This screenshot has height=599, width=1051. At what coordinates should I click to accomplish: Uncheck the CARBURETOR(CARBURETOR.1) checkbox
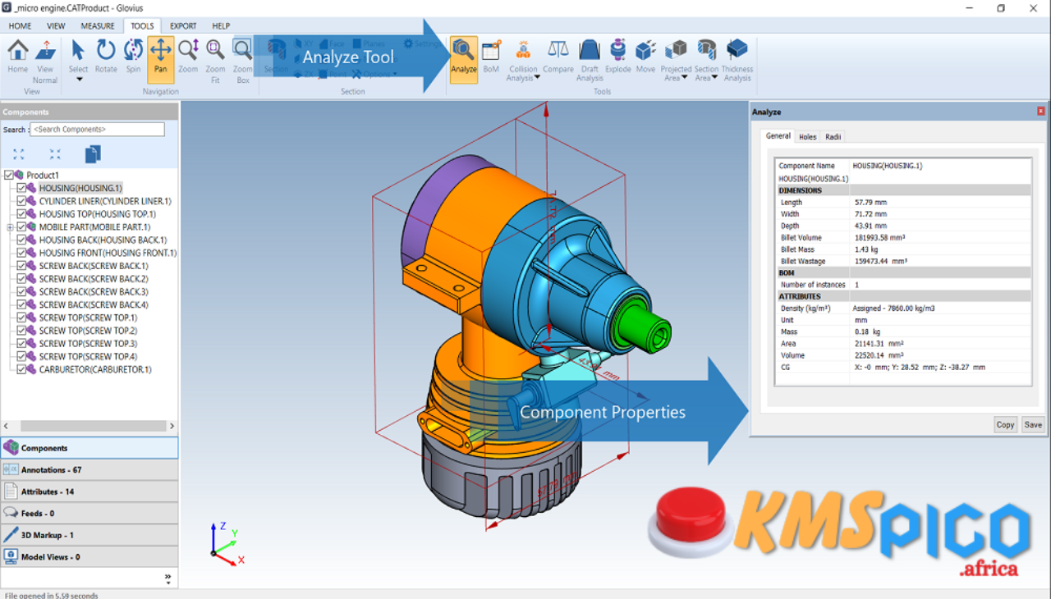[21, 369]
